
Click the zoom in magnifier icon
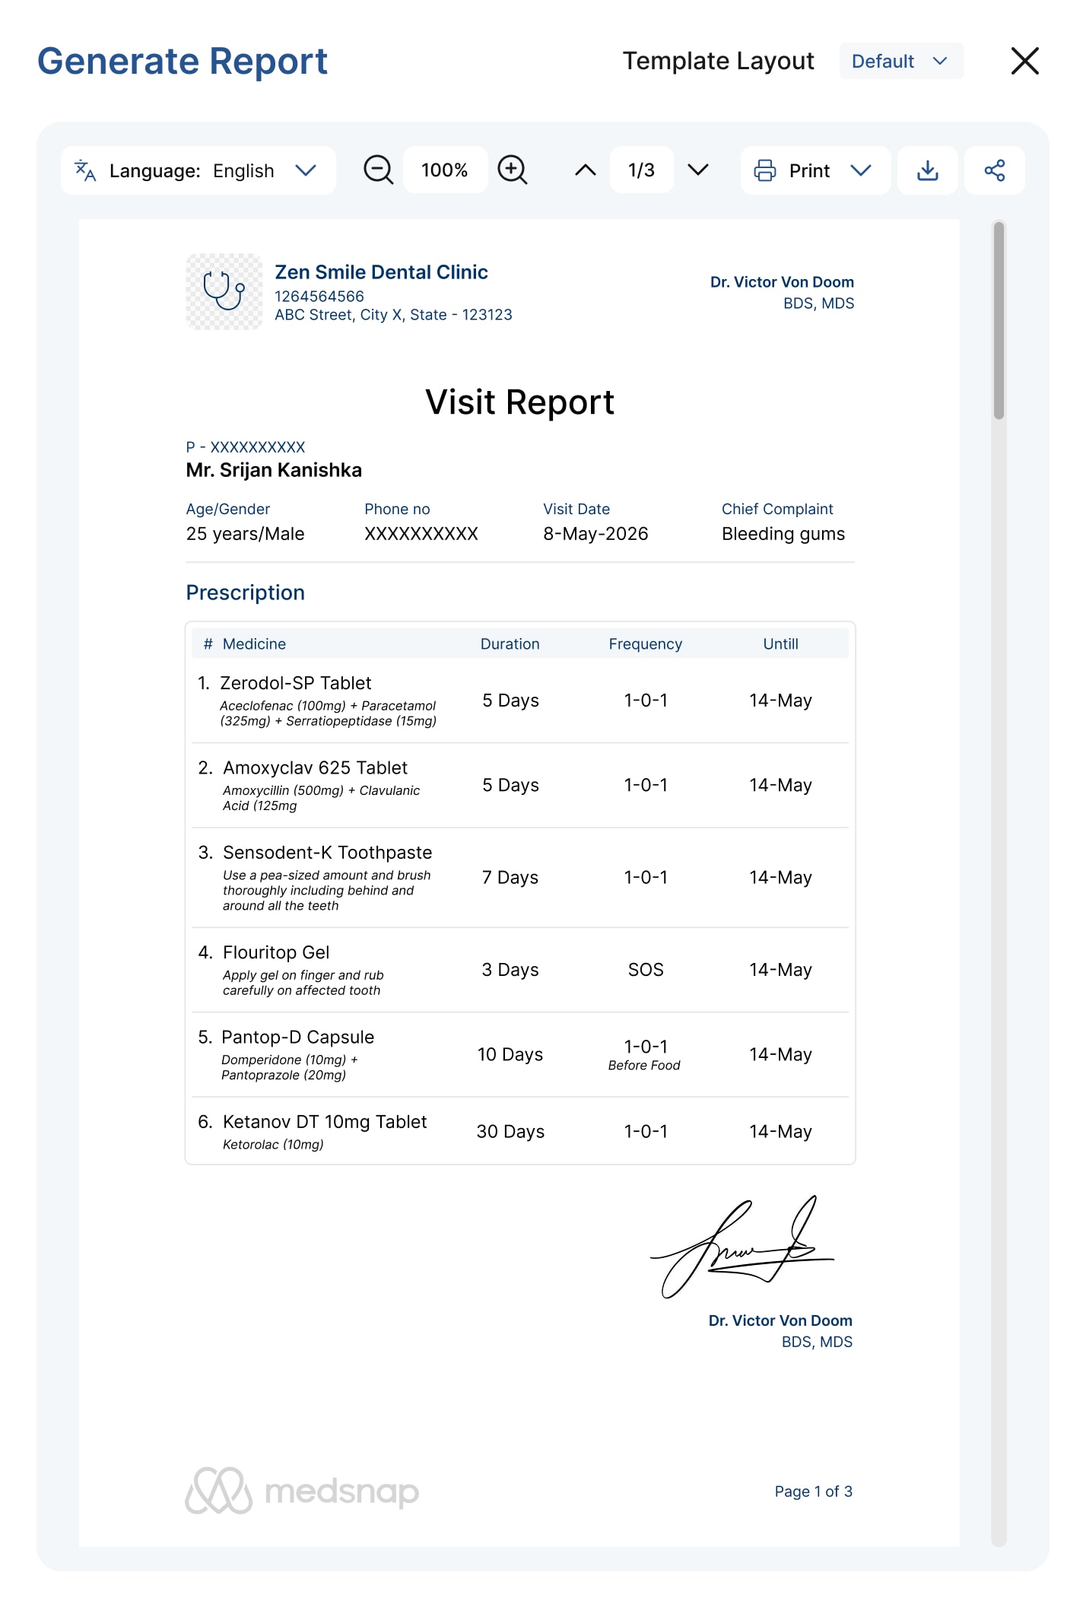(513, 170)
